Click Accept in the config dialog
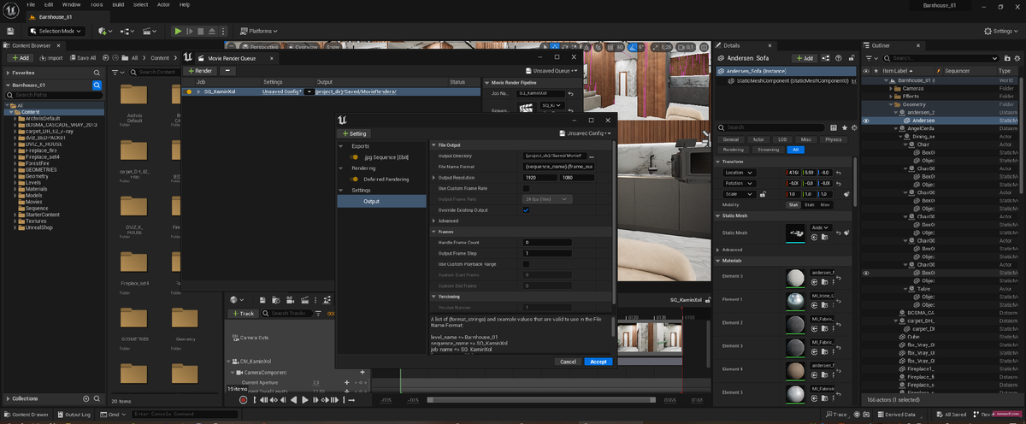 (x=598, y=362)
